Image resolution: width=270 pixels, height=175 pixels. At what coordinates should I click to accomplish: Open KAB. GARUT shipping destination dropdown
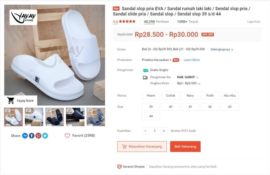[188, 77]
